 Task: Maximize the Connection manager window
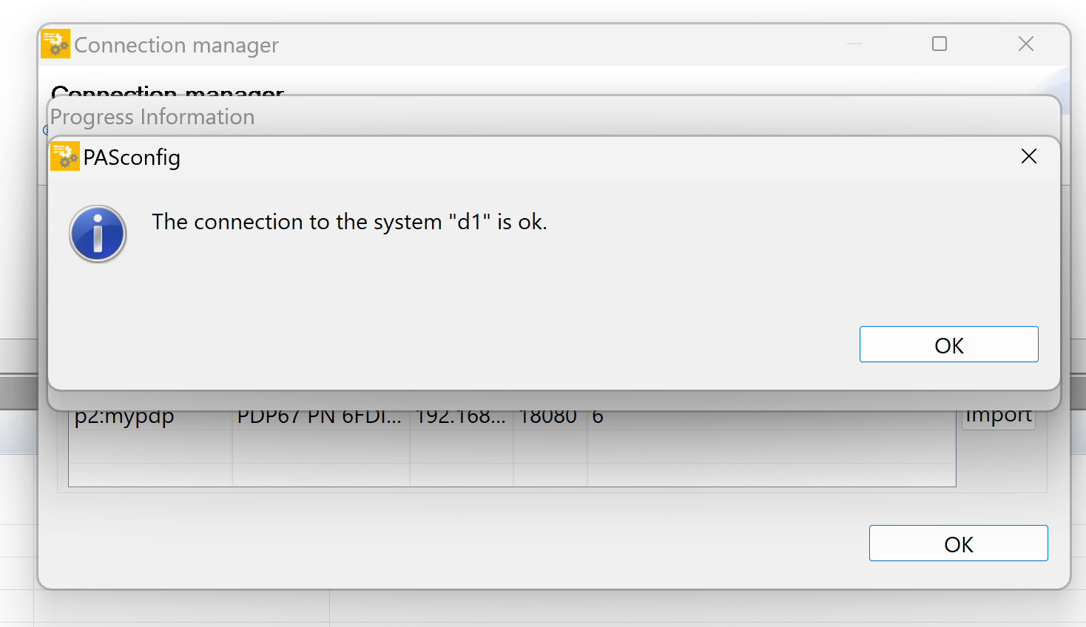tap(940, 44)
